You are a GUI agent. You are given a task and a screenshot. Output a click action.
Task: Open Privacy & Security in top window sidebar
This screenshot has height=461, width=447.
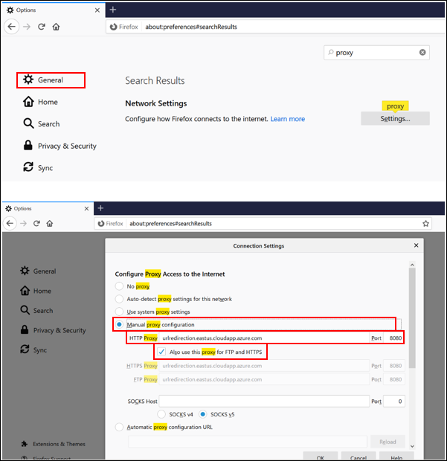60,146
